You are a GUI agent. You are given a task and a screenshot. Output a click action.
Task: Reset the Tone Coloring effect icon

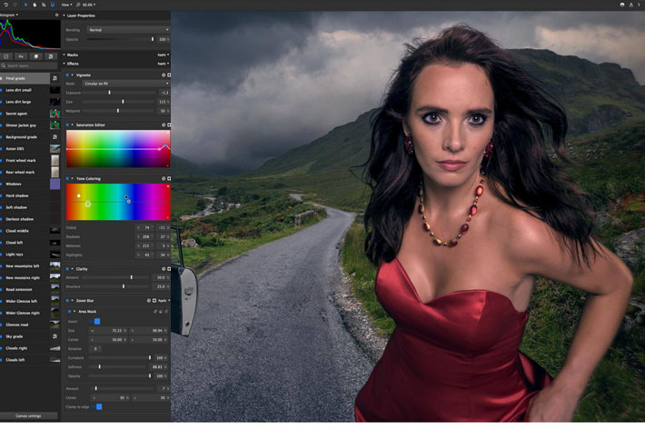(164, 178)
